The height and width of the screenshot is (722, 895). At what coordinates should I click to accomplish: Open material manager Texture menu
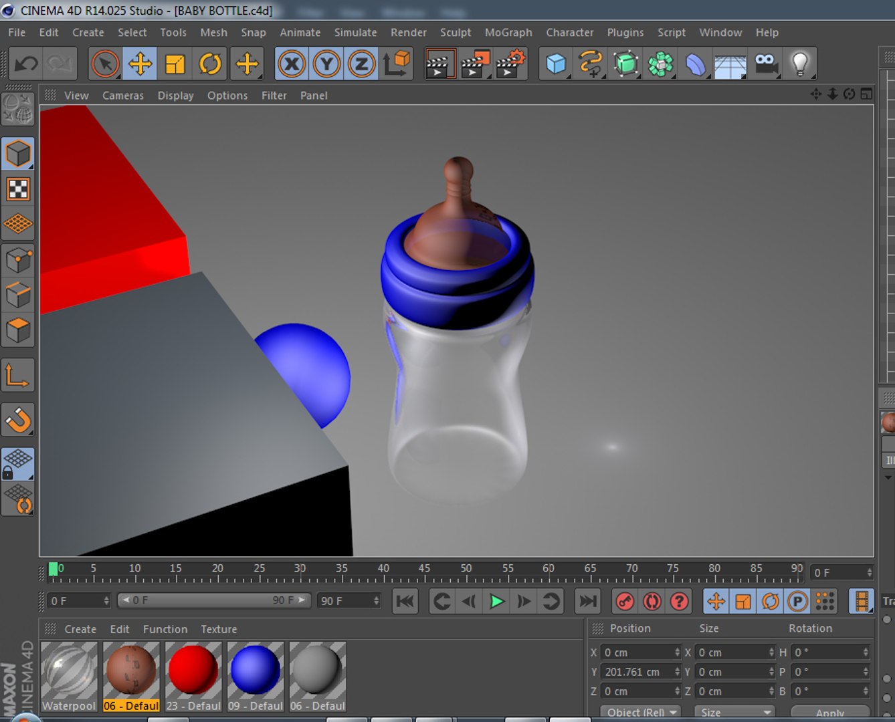219,629
